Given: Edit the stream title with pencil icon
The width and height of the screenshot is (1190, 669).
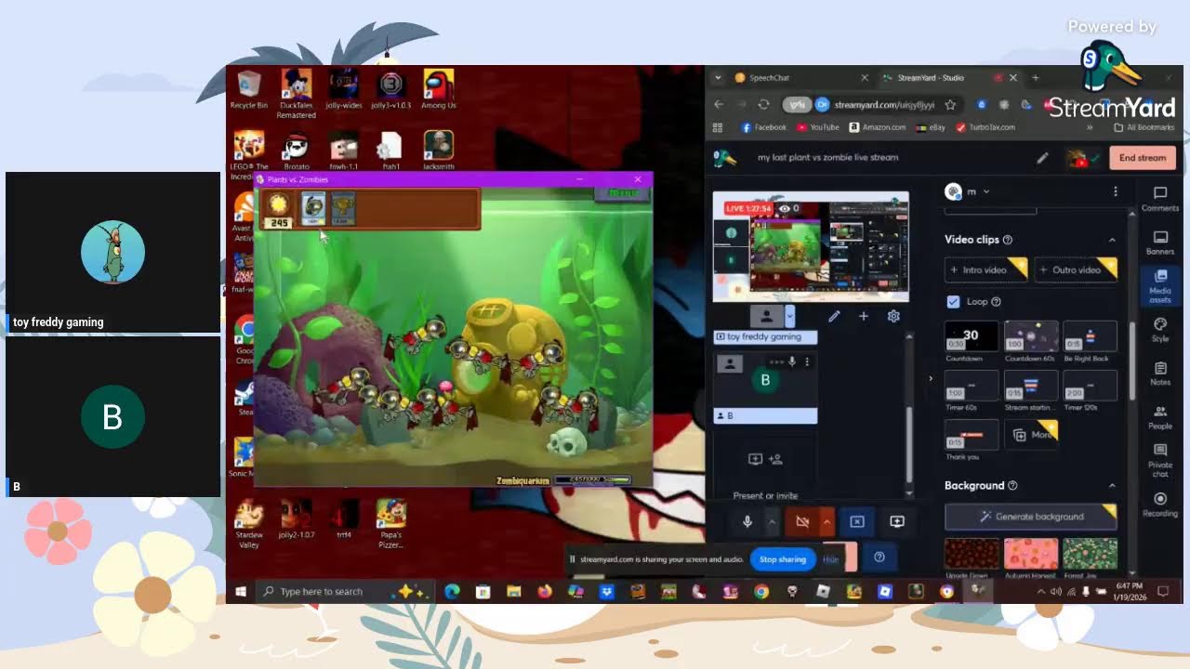Looking at the screenshot, I should pyautogui.click(x=1042, y=158).
